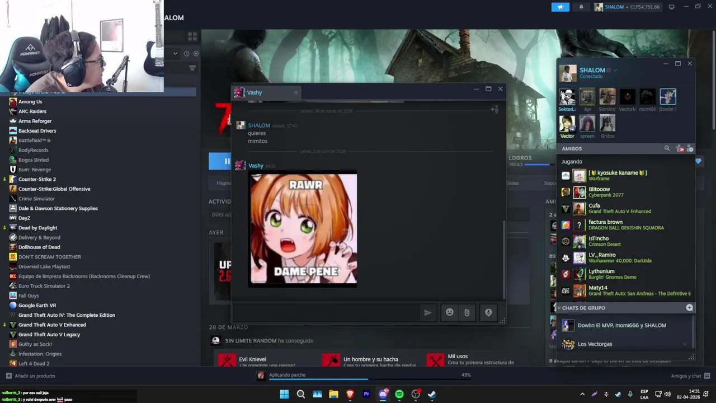Create new group chat plus icon
This screenshot has height=403, width=716.
(689, 308)
